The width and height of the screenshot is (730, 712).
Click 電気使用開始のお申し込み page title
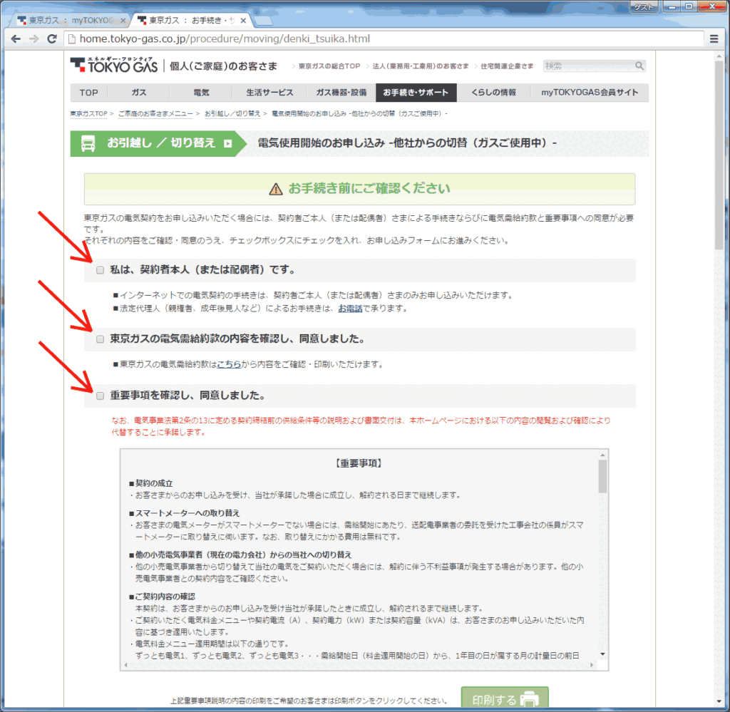[x=407, y=143]
